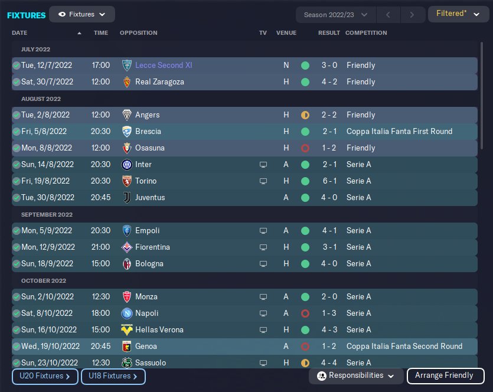
Task: Toggle the check mark on Bologna fixture
Action: coord(17,263)
